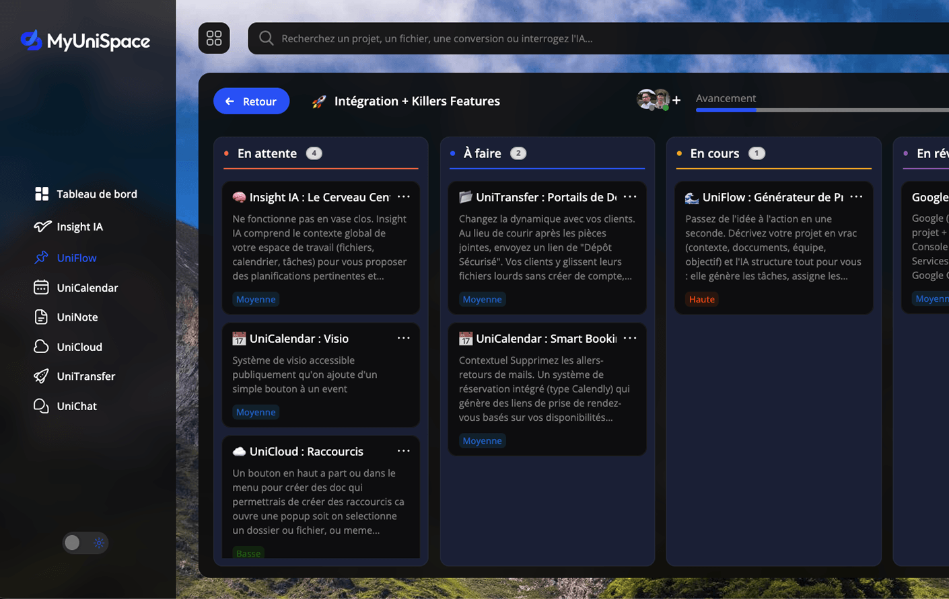Click the À faire count badge 2
The image size is (949, 599).
click(518, 153)
